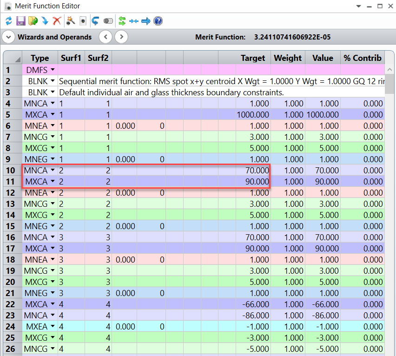Click the weight cell 1.000 in row 16
396x356 pixels.
click(288, 237)
